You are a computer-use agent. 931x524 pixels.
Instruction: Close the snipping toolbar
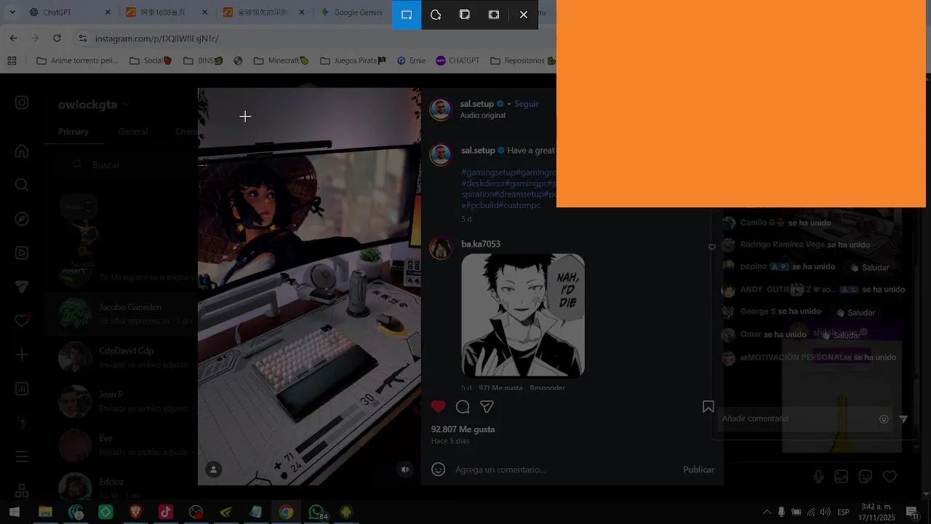(524, 15)
